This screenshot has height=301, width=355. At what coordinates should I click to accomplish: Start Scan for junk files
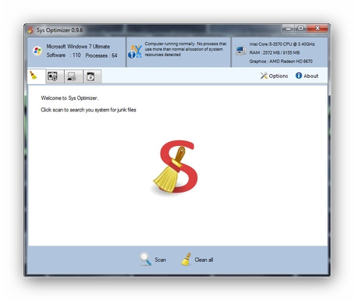click(153, 260)
